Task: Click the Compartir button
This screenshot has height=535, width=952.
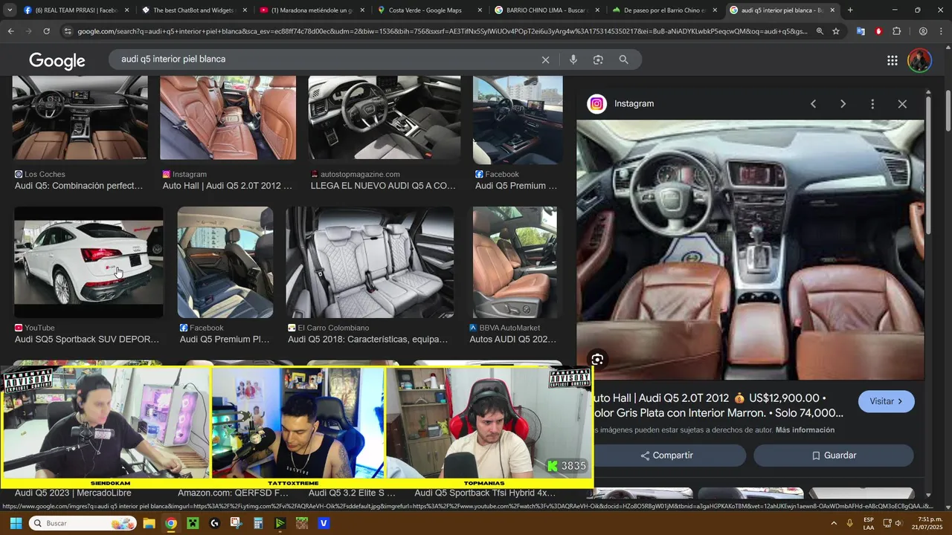Action: (x=669, y=455)
